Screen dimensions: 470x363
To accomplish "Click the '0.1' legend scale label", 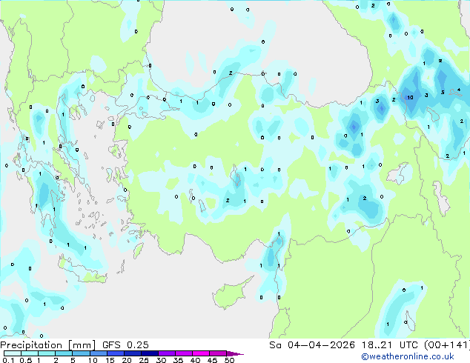I will tap(8, 360).
